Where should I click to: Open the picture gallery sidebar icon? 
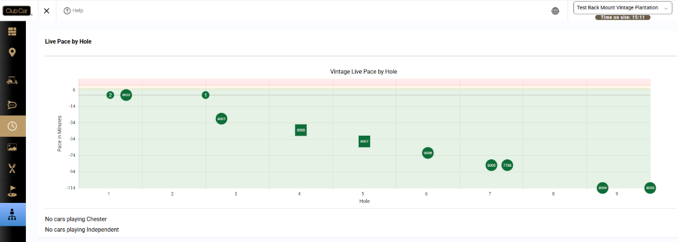12,148
